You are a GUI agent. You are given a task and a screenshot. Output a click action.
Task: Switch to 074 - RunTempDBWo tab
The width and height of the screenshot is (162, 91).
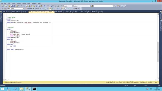tap(15, 12)
